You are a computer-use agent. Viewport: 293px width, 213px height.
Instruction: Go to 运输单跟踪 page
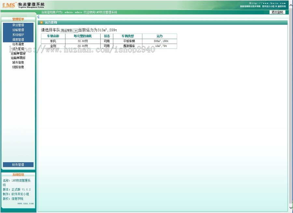(x=18, y=58)
